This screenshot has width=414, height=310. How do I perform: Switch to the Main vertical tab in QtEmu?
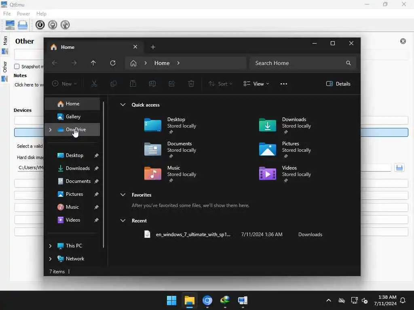click(x=5, y=45)
